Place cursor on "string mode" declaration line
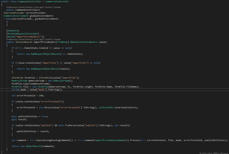Viewport: 229px width, 154px height. [37, 90]
